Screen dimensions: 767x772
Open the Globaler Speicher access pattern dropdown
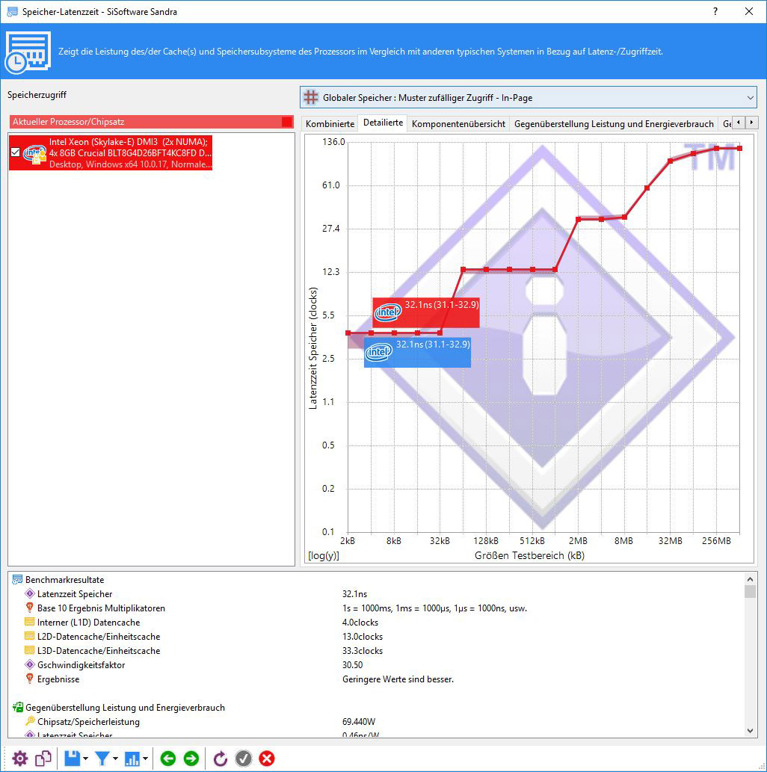[x=528, y=97]
